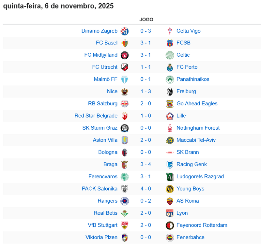Open the PAOK Salonika 4 - 0 result

click(146, 189)
